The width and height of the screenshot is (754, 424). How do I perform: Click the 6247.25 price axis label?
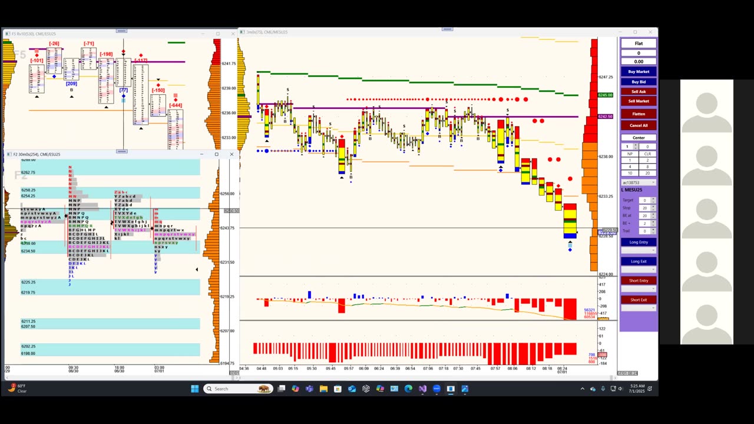pos(606,77)
